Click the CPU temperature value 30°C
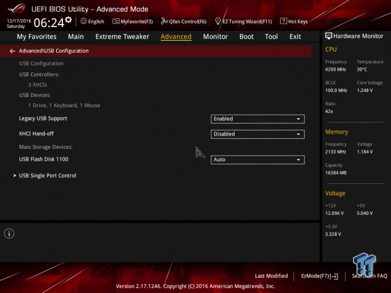This screenshot has height=293, width=391. coord(362,69)
